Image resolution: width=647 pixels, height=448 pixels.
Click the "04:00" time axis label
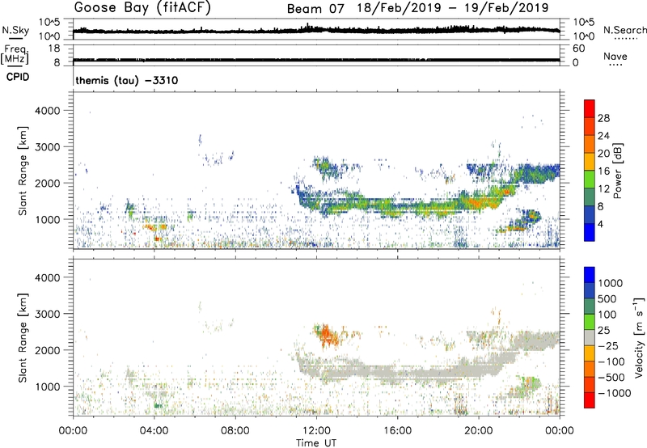coord(154,431)
